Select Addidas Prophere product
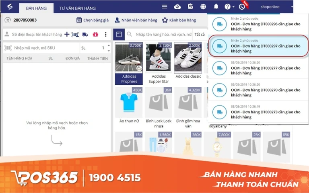 (129, 64)
